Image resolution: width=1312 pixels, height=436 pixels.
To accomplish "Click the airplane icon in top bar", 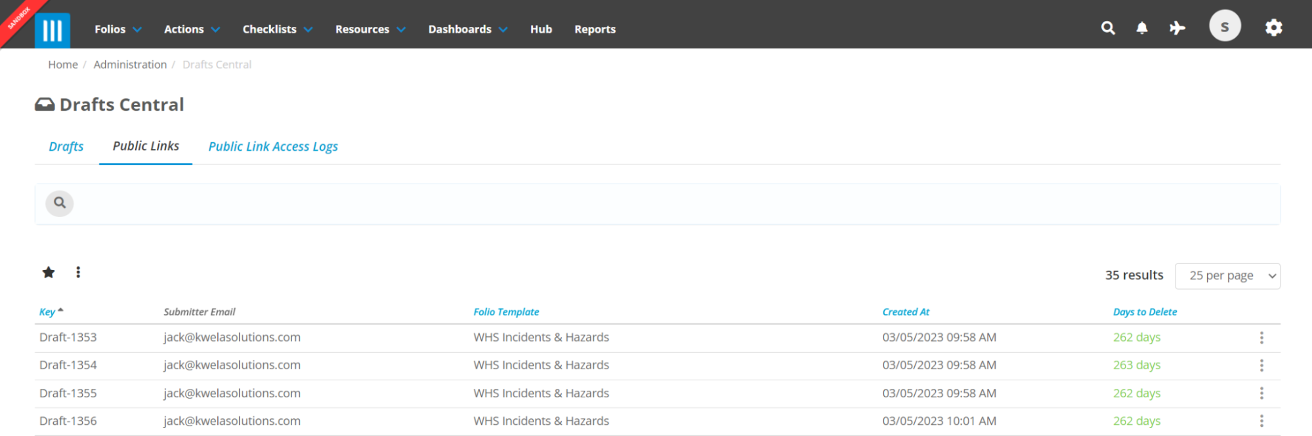I will (1177, 28).
